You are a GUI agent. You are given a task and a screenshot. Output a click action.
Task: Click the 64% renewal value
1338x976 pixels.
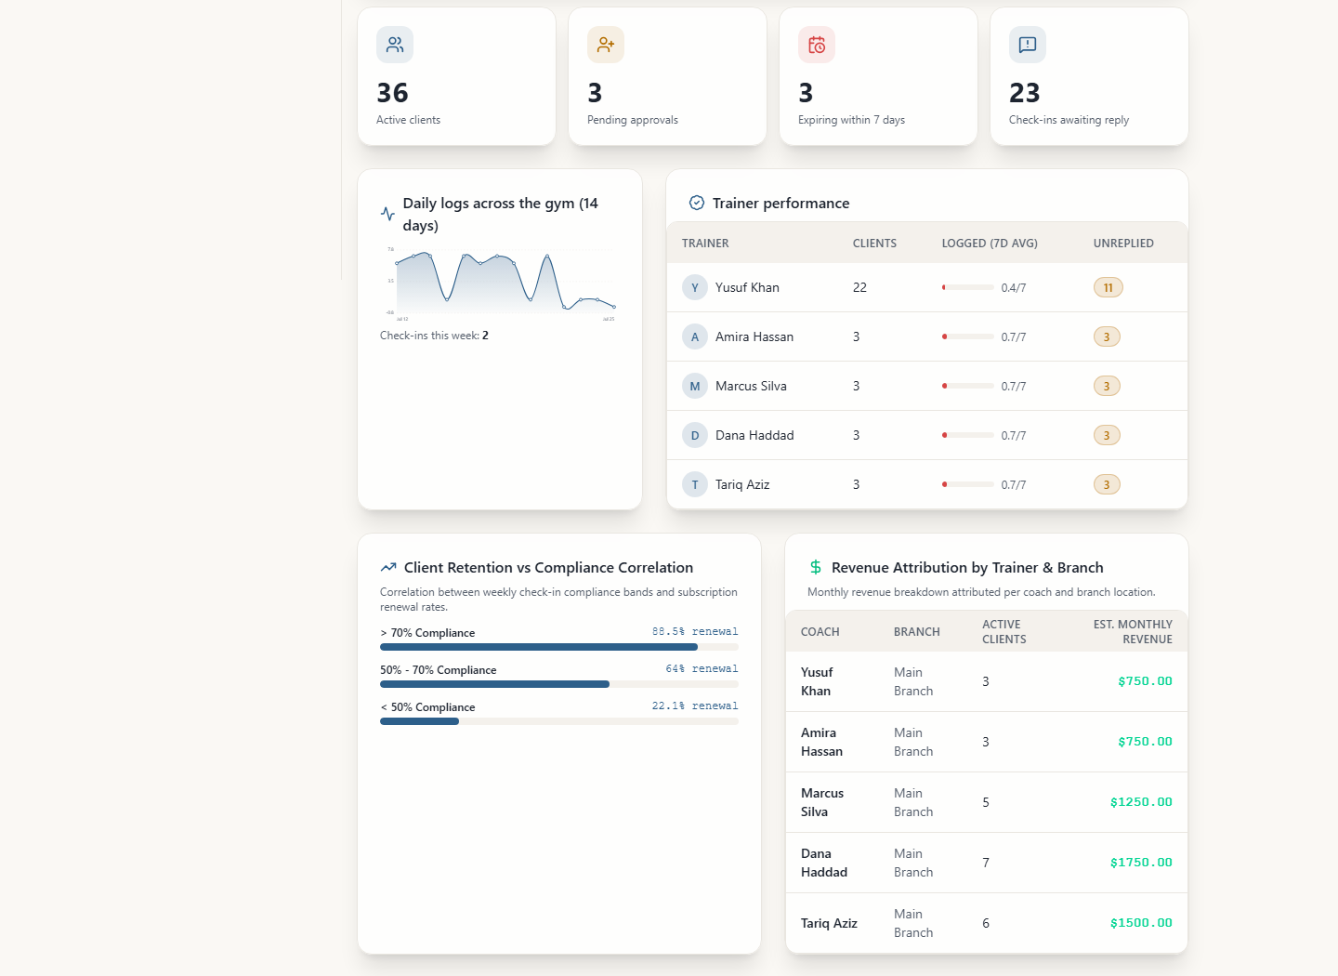tap(702, 668)
